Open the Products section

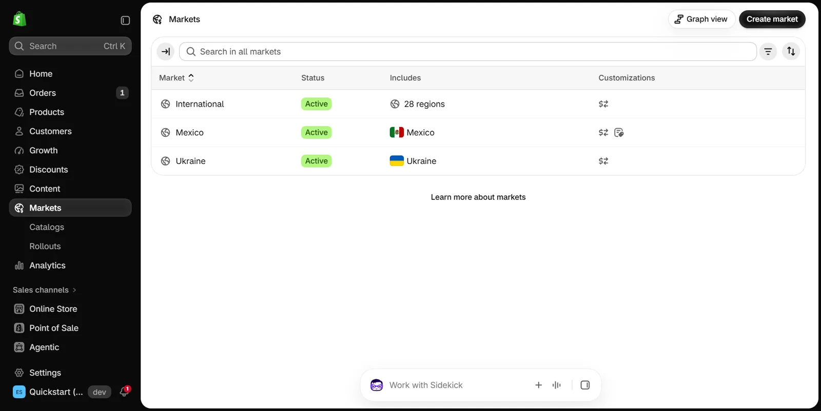[70, 112]
